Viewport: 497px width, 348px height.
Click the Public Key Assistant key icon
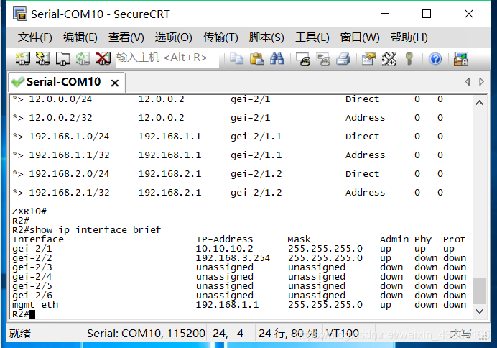pos(409,59)
